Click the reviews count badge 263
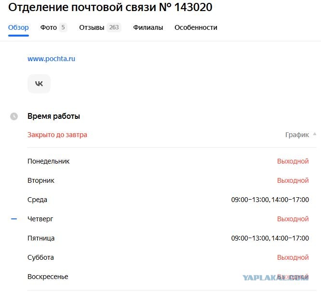This screenshot has width=321, height=292. point(114,27)
